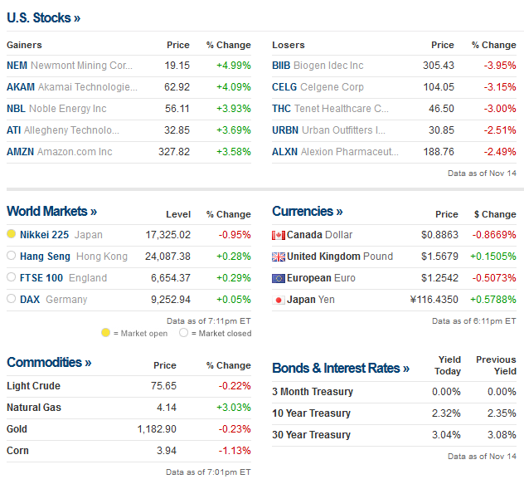Click the 10 Year Treasury link
524x484 pixels.
coord(311,413)
